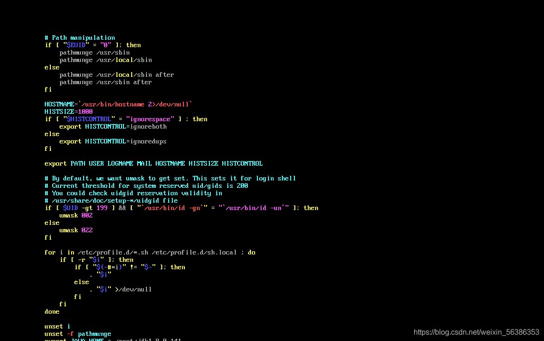Click '/etc/profile.d/sh.local' in the for loop
This screenshot has width=544, height=341.
(x=194, y=253)
